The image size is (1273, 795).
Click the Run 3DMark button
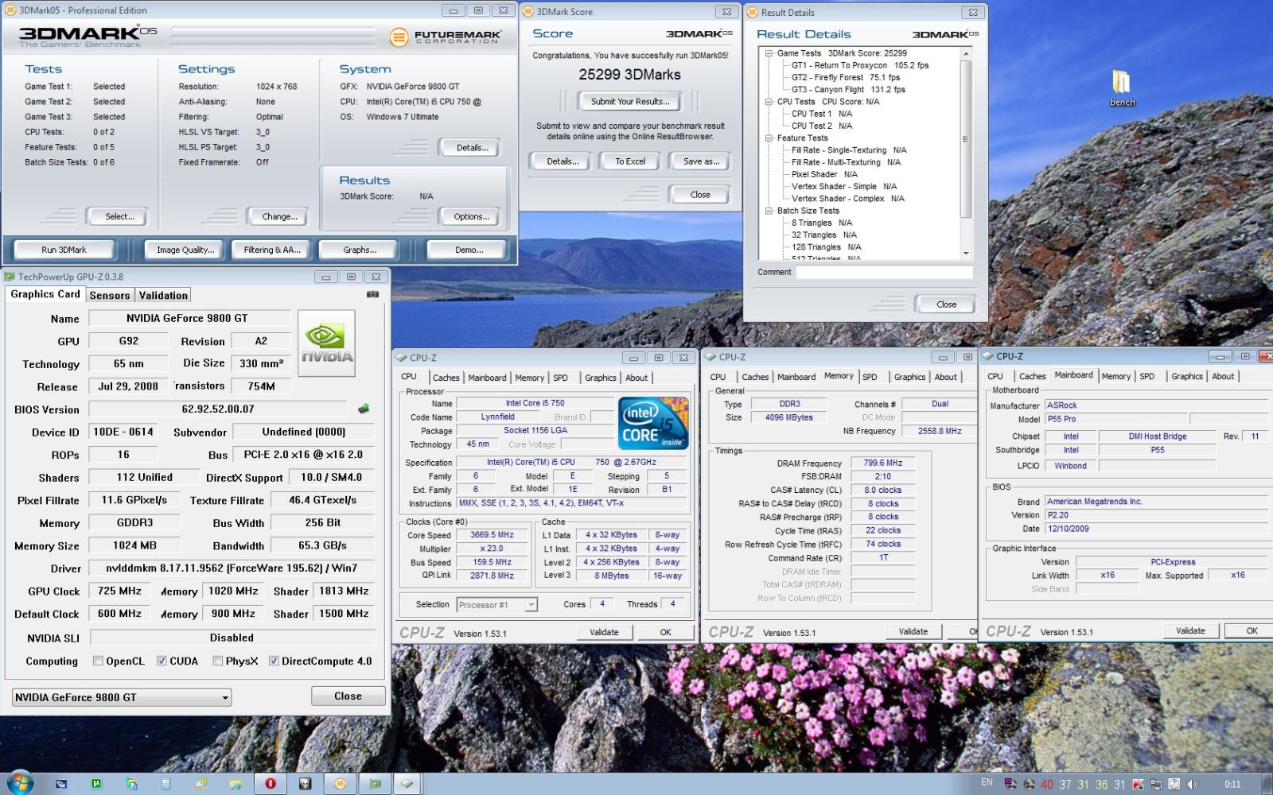[64, 250]
